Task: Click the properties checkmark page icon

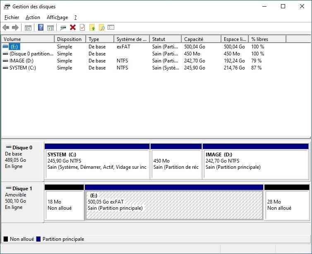Action: 82,28
